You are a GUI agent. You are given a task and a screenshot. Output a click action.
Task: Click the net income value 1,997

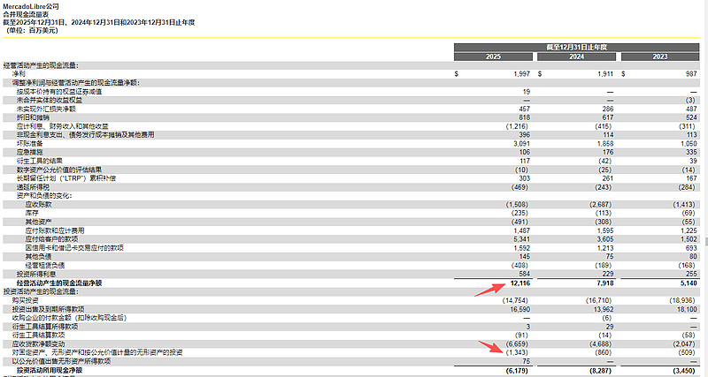521,74
